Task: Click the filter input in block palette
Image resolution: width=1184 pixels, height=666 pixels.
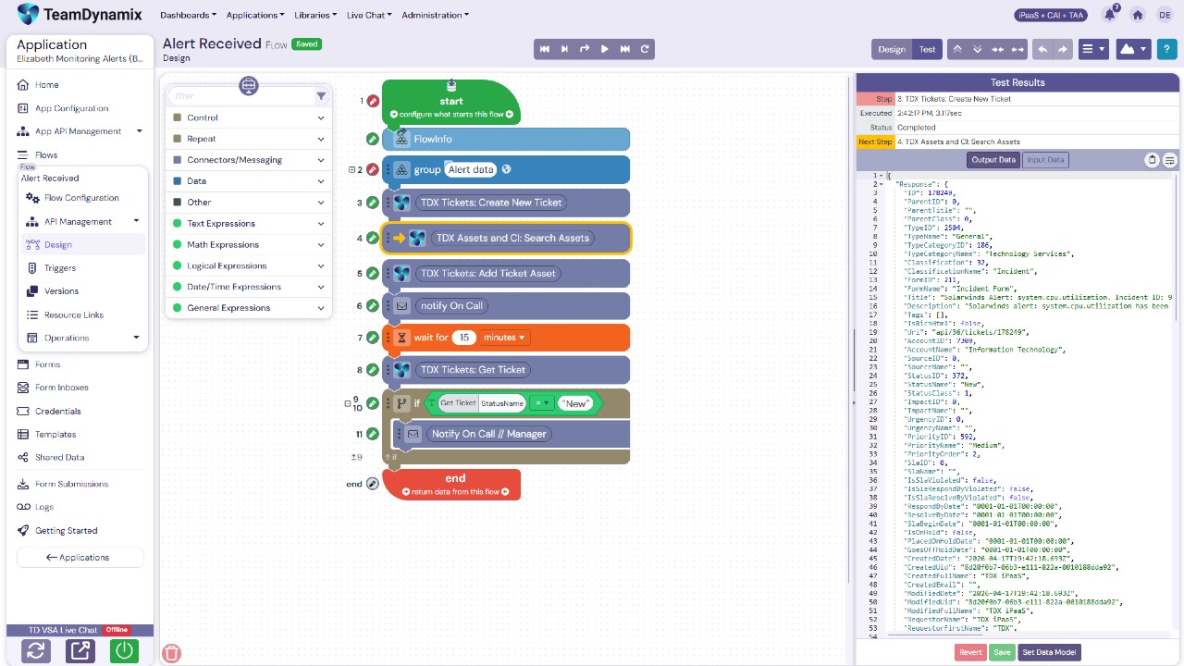Action: [x=242, y=96]
